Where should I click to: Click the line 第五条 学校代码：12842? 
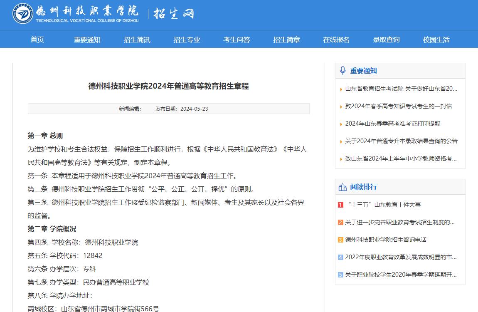(x=65, y=255)
